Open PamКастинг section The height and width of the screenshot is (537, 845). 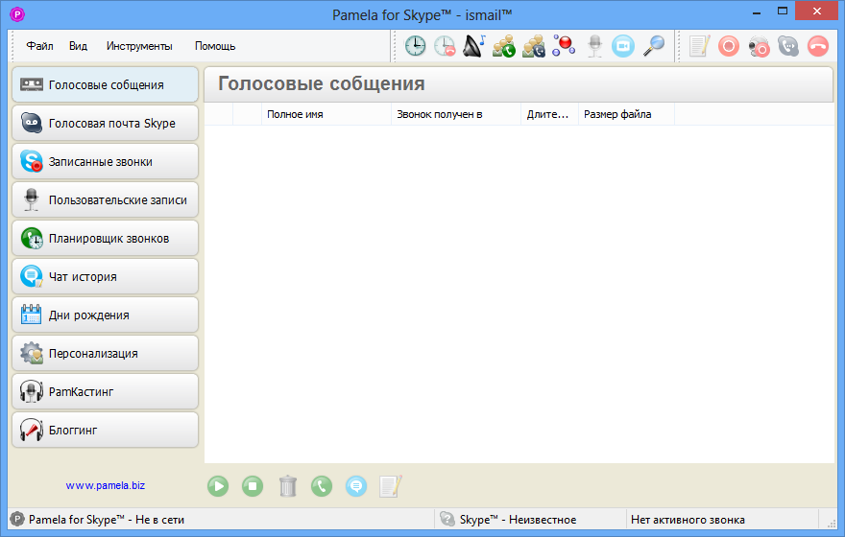(105, 391)
